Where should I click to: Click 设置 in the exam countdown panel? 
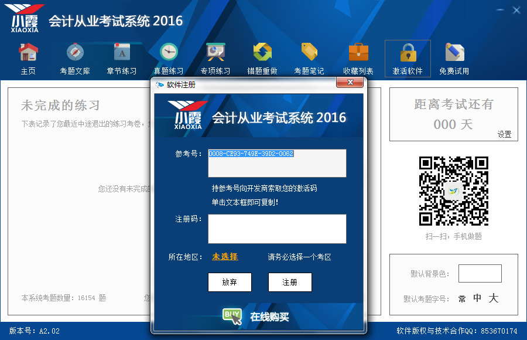coord(504,134)
